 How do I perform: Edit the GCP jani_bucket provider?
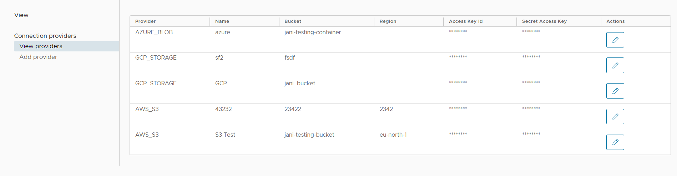coord(615,91)
